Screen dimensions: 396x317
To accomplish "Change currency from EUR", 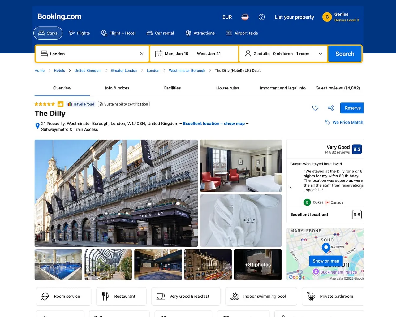I will tap(227, 17).
